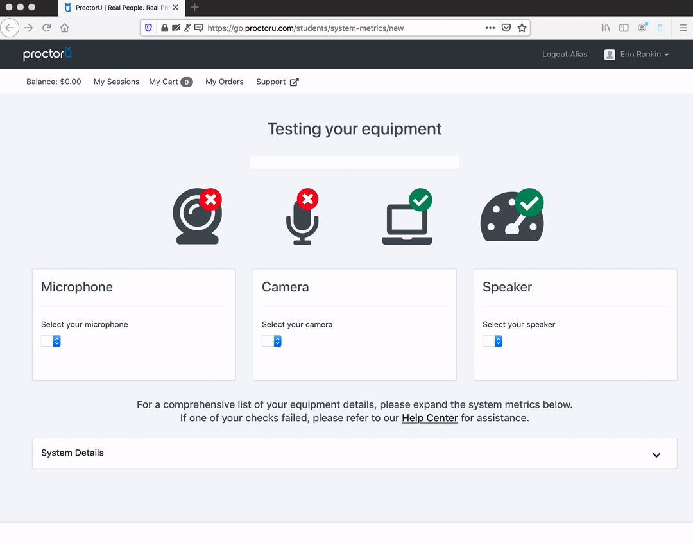This screenshot has width=693, height=545.
Task: Click 'Select your camera' label
Action: click(297, 324)
